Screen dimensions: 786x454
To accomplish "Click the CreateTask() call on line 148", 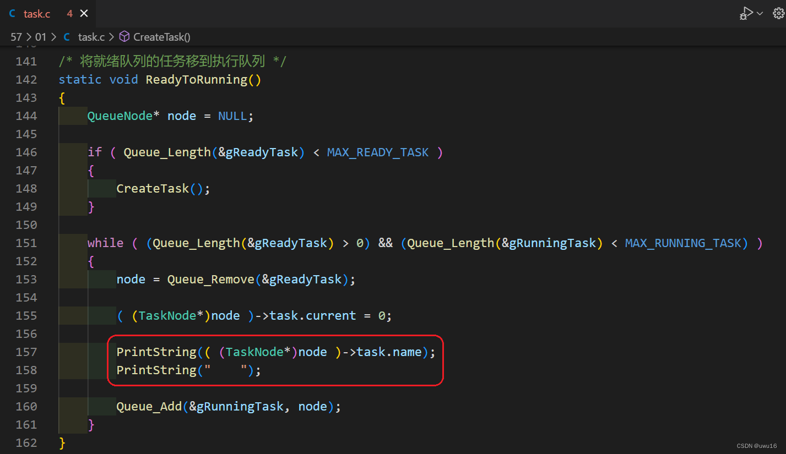I will tap(163, 188).
